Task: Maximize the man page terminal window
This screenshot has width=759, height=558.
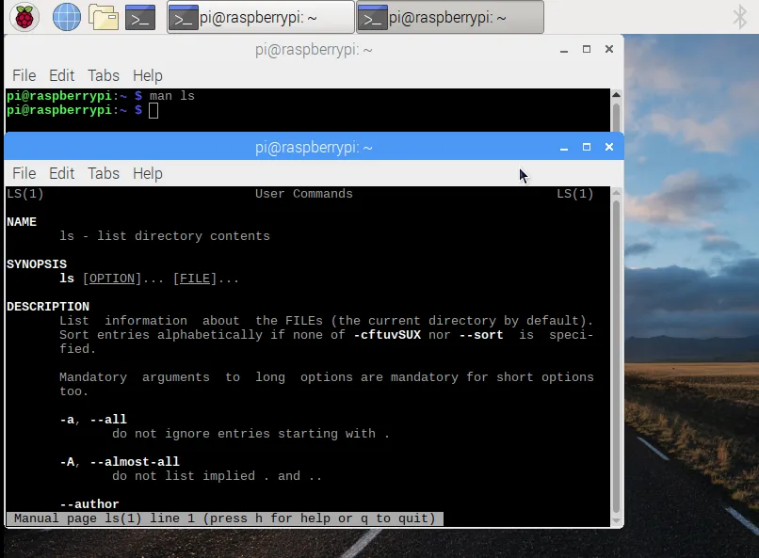Action: tap(587, 147)
